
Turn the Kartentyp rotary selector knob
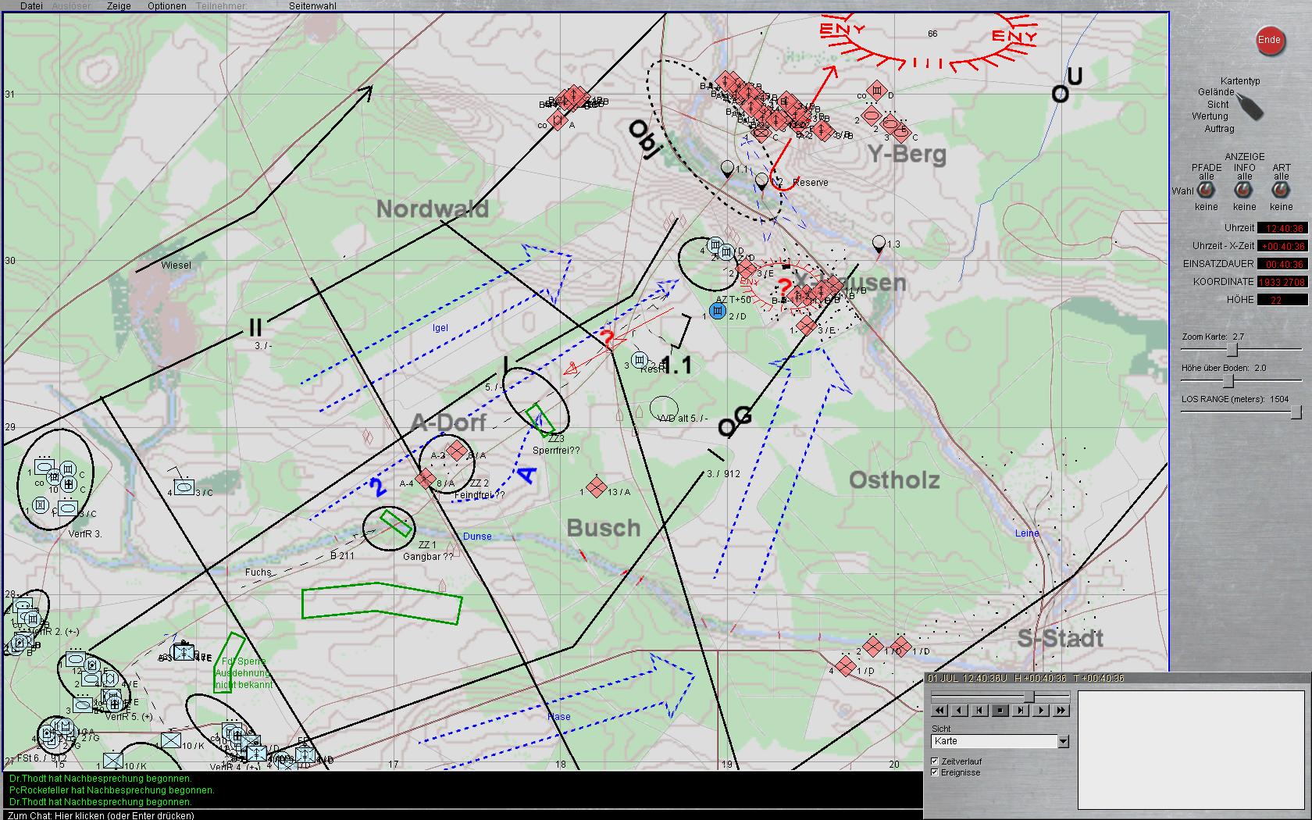1250,107
